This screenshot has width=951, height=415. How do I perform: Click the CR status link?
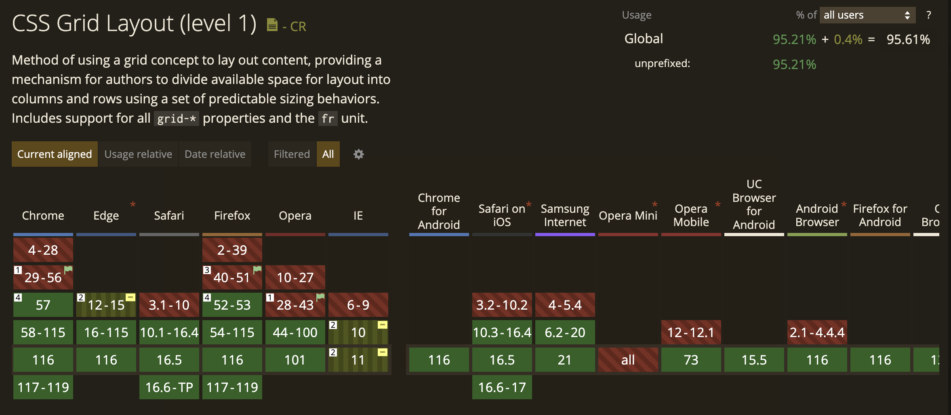(x=298, y=27)
